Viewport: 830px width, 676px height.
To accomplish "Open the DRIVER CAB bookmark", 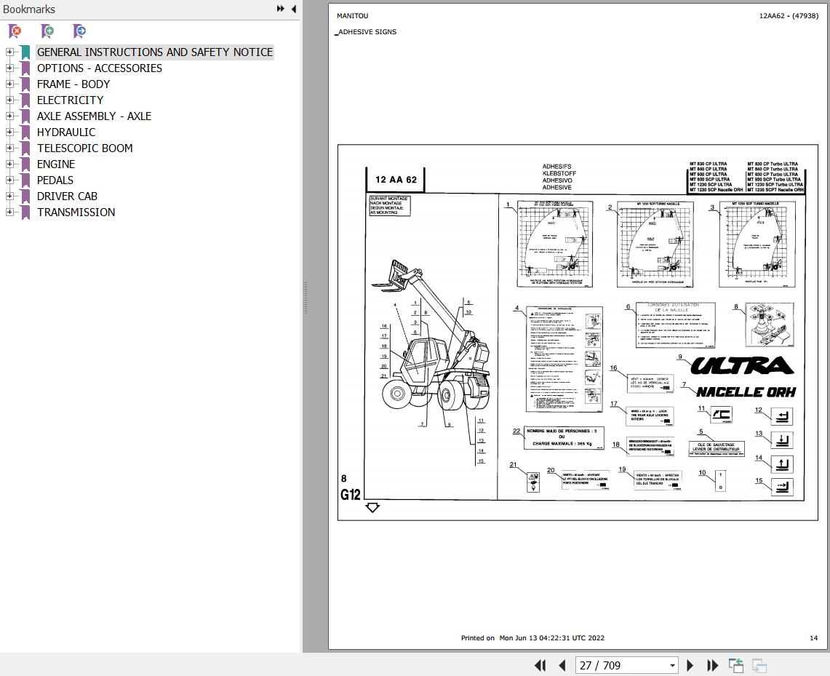I will [x=67, y=196].
